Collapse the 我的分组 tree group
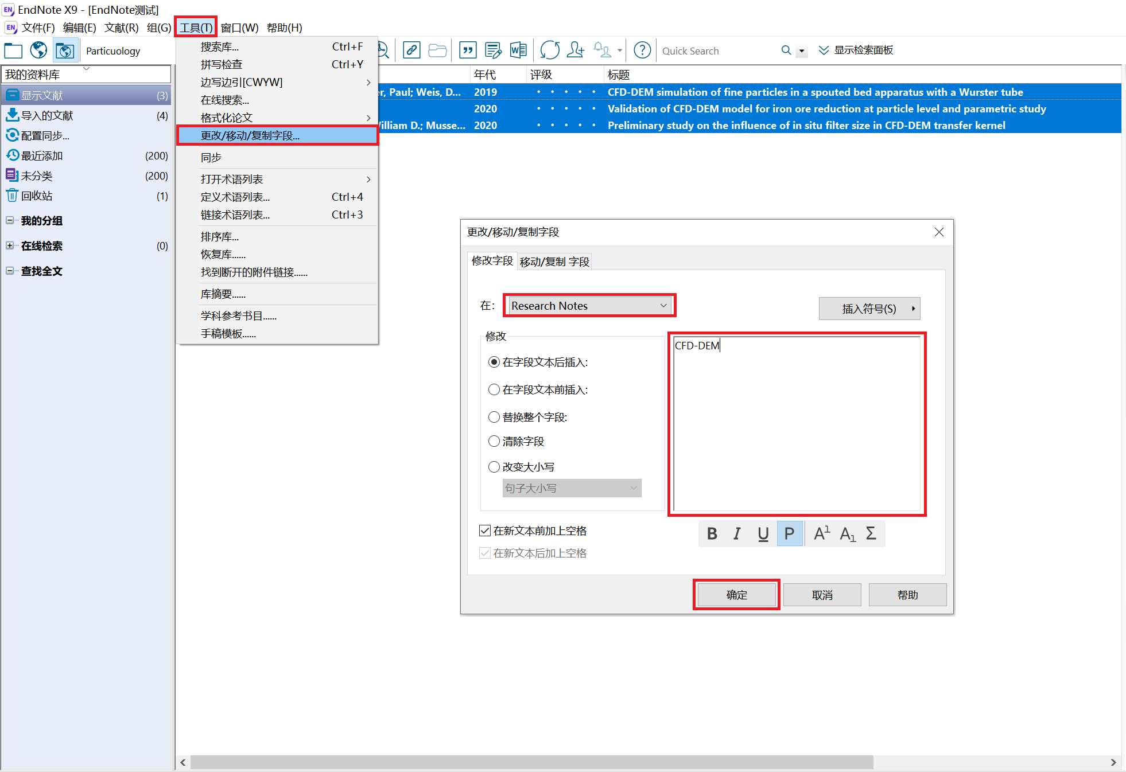 tap(10, 220)
